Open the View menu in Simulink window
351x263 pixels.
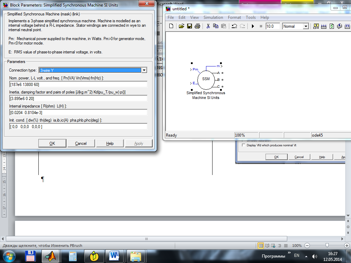coord(194,17)
